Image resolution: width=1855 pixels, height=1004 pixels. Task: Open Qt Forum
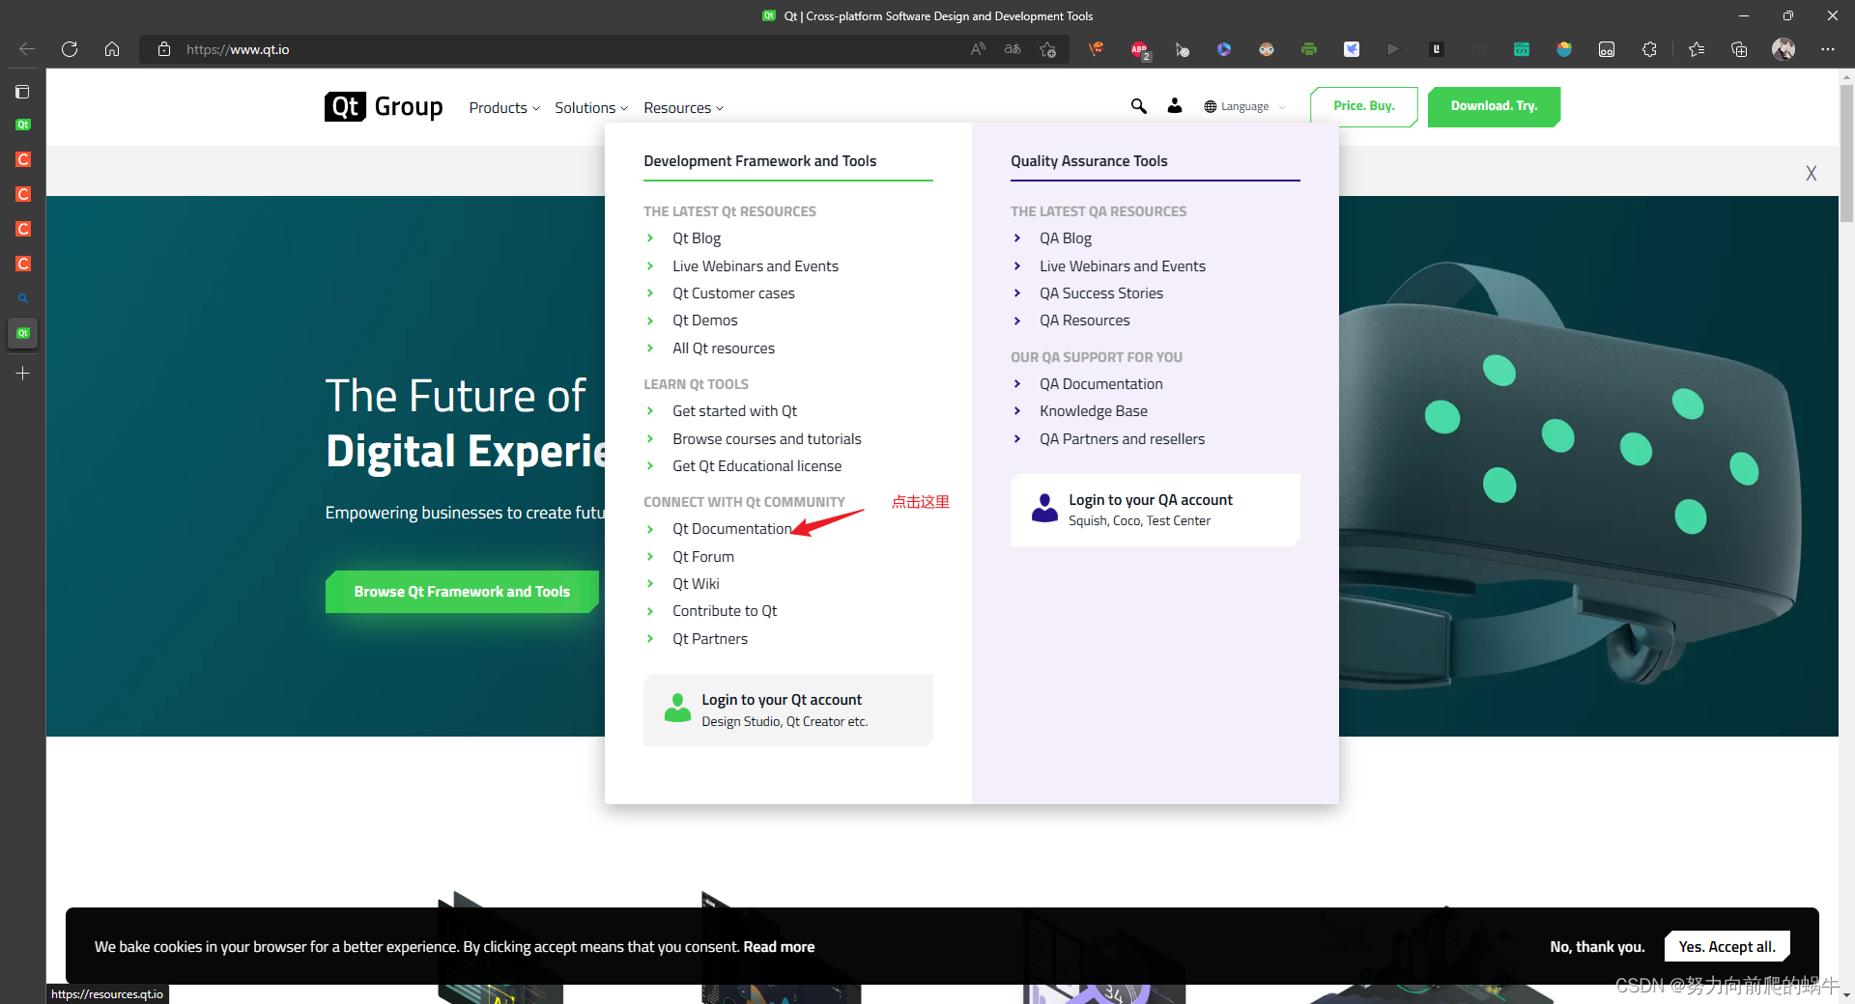click(703, 557)
